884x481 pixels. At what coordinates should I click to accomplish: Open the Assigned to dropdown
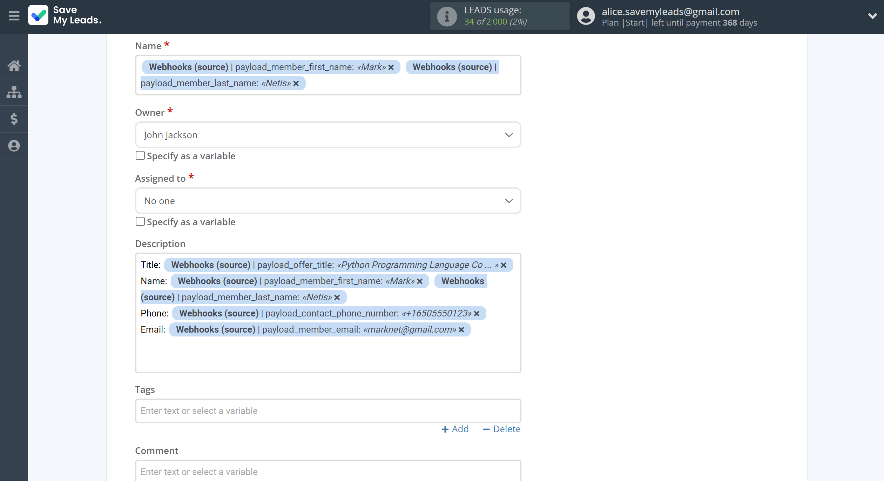pyautogui.click(x=328, y=201)
